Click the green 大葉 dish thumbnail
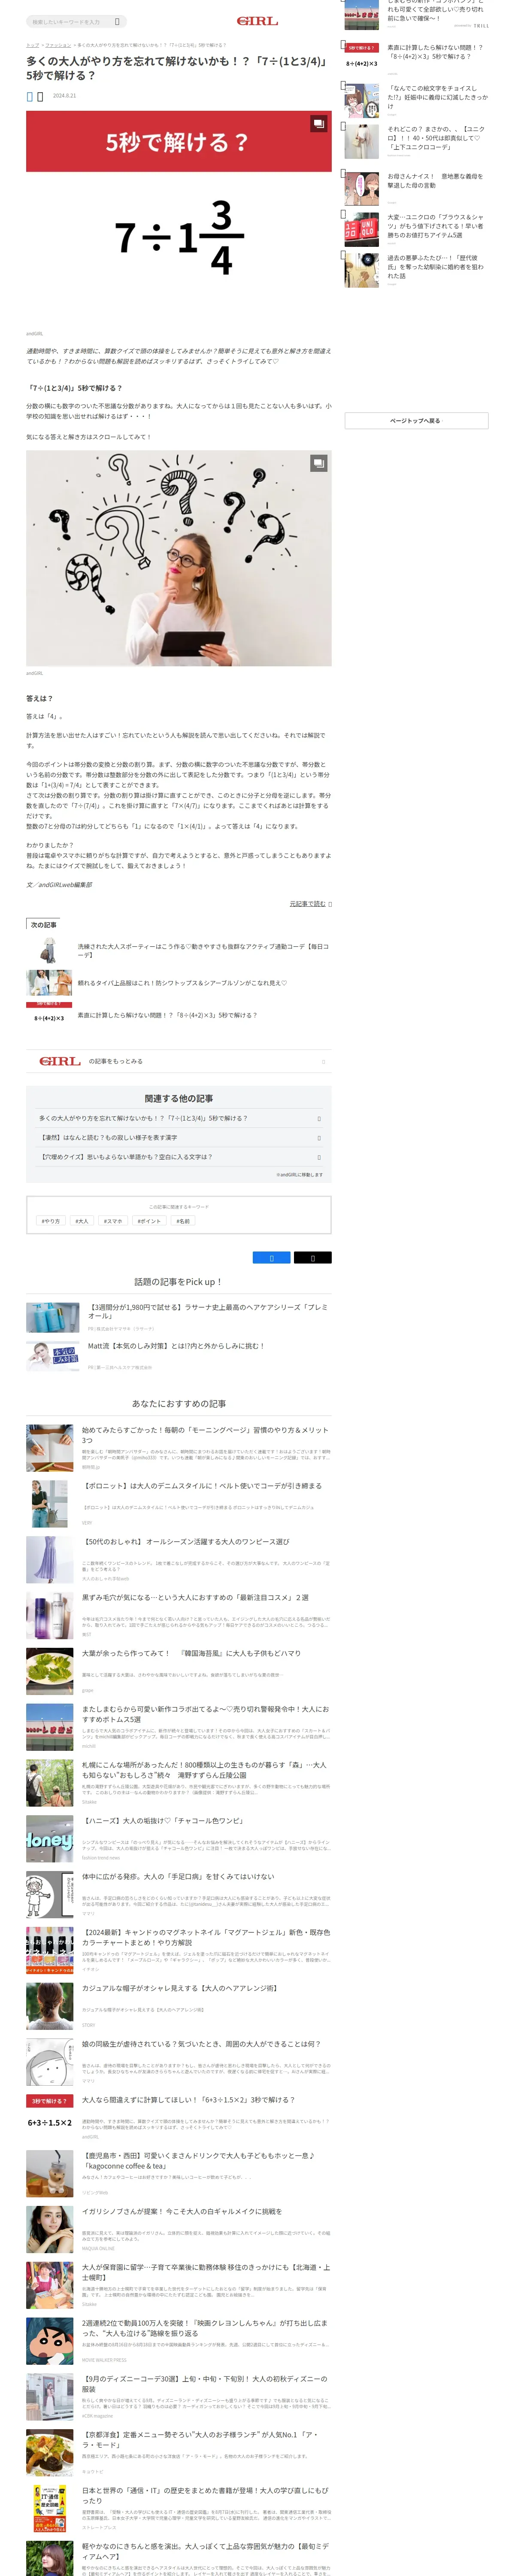 click(49, 1672)
